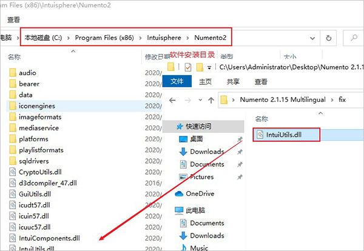The height and width of the screenshot is (251, 364).
Task: Open the audio folder icon
Action: [13, 73]
